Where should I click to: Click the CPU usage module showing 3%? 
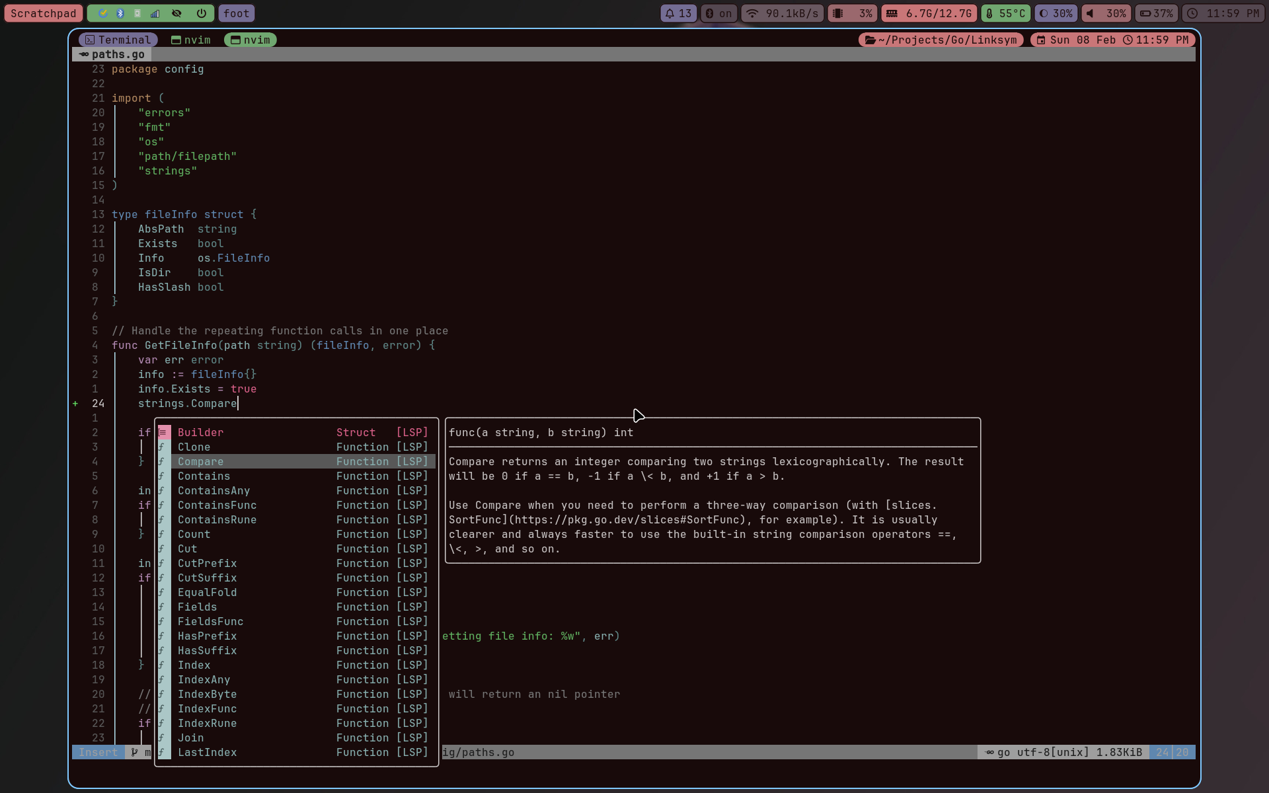pos(852,13)
